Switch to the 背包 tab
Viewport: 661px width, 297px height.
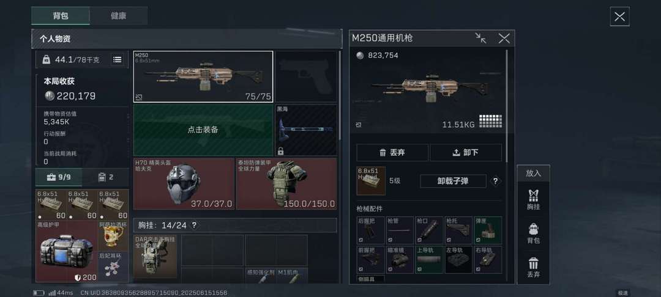point(60,16)
